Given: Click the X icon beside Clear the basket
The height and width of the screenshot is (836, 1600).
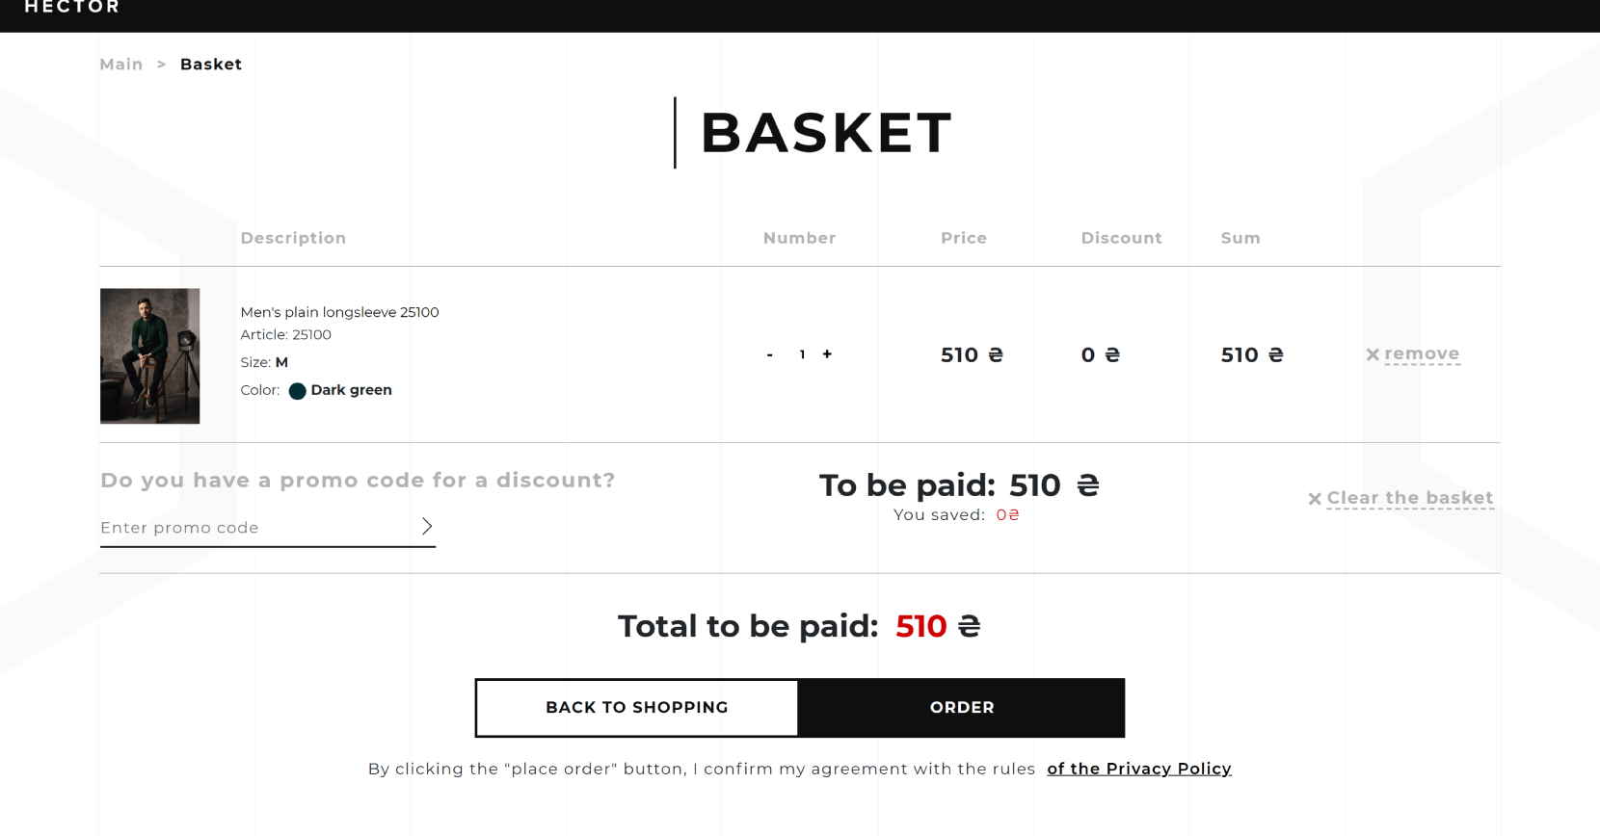Looking at the screenshot, I should pos(1315,499).
